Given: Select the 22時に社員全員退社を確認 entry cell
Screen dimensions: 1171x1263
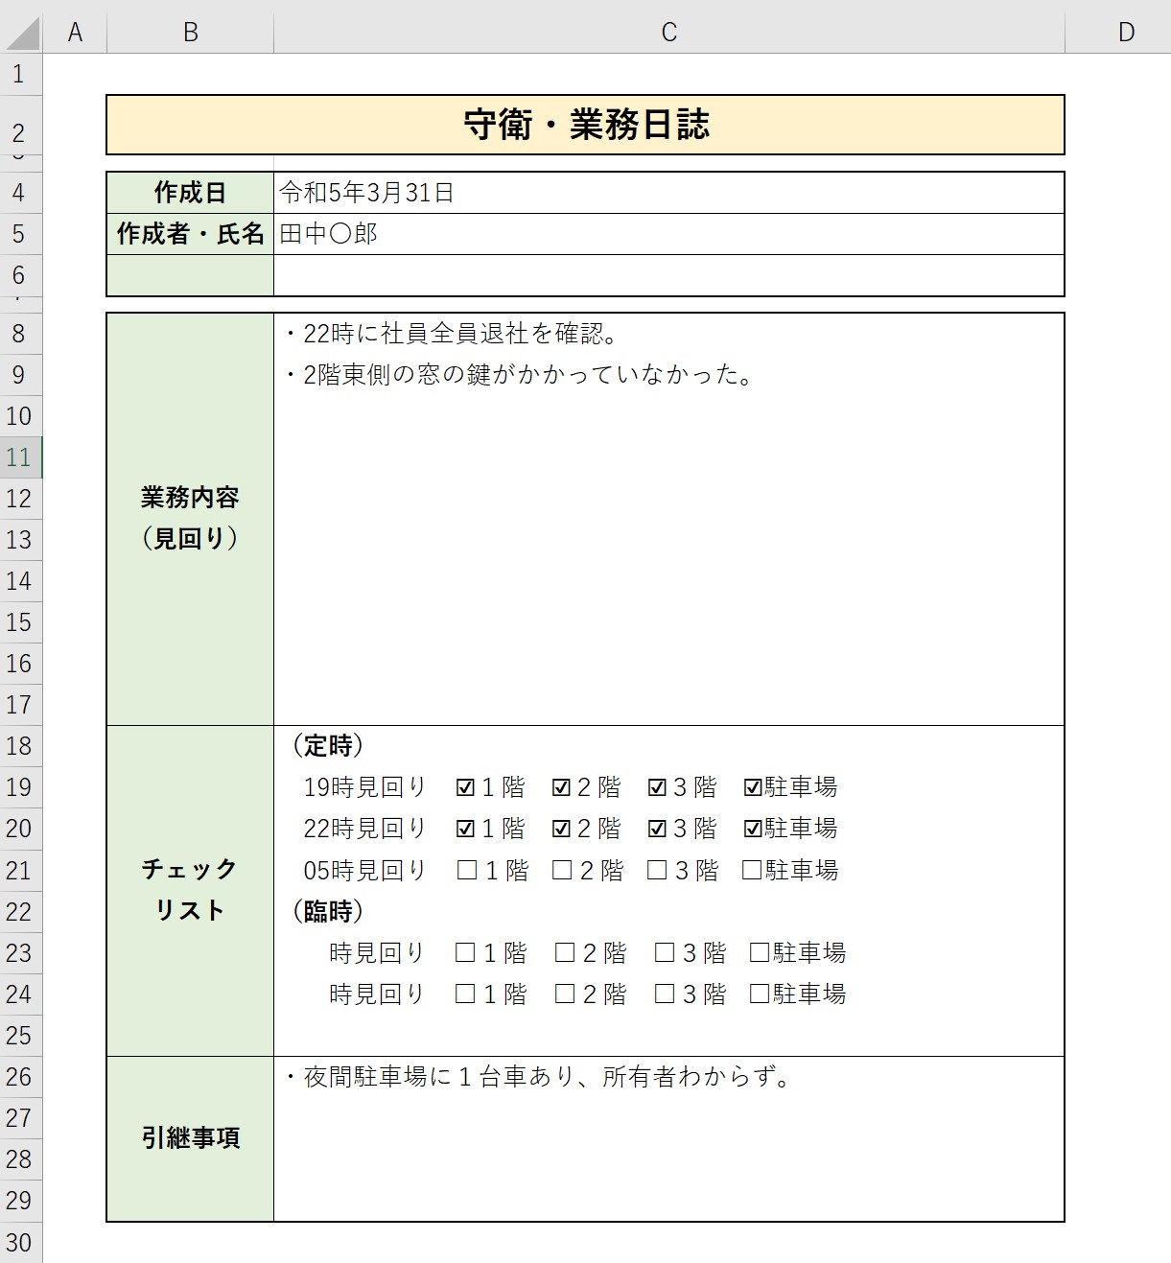Looking at the screenshot, I should [x=668, y=334].
